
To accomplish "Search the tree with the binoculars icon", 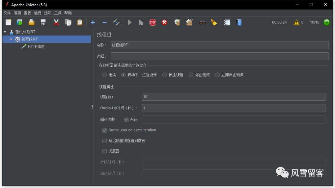I will [x=202, y=22].
